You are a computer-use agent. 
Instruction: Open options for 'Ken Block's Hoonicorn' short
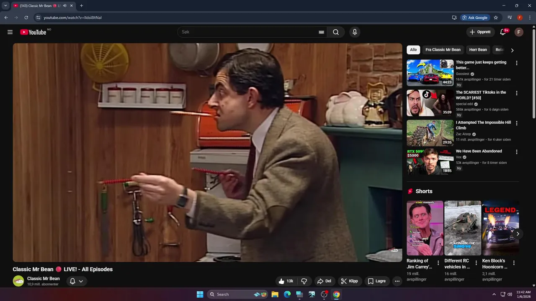pos(514,263)
